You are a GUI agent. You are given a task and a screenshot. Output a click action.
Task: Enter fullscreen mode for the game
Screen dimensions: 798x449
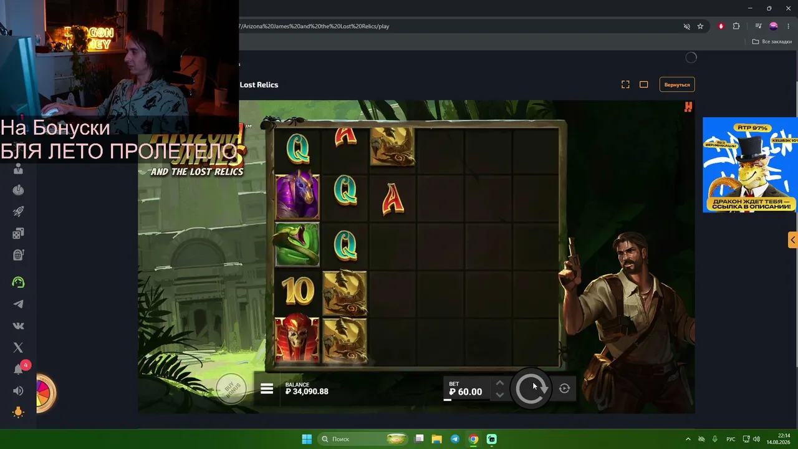click(x=625, y=84)
